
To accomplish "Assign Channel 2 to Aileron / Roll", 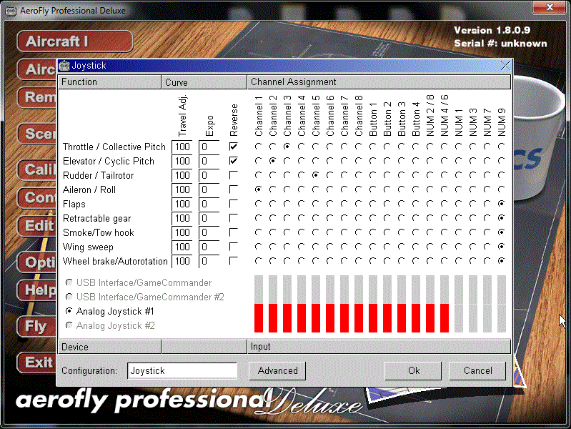I will (272, 189).
